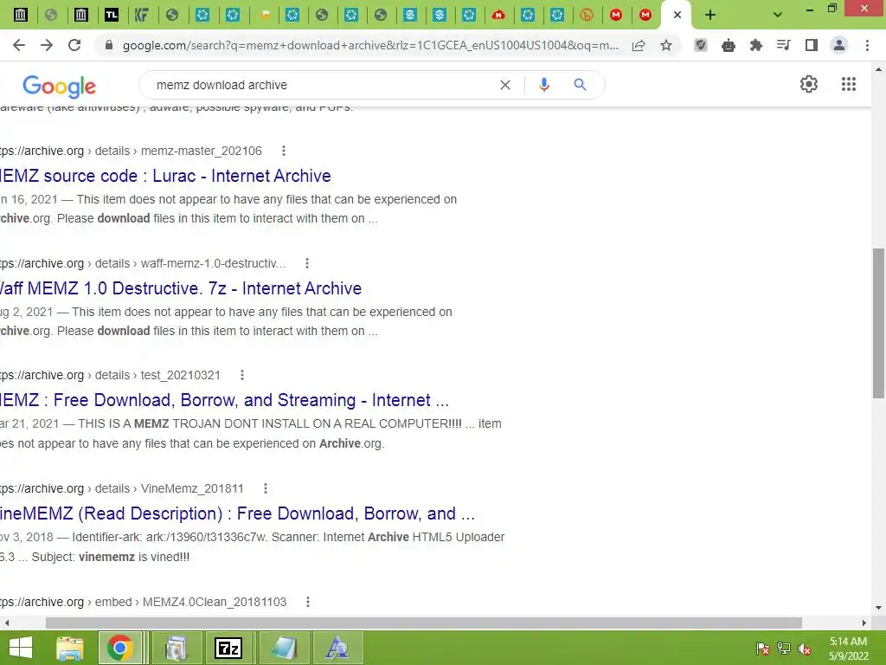Open the clock showing 5:14 AM
Image resolution: width=886 pixels, height=665 pixels.
[x=848, y=649]
